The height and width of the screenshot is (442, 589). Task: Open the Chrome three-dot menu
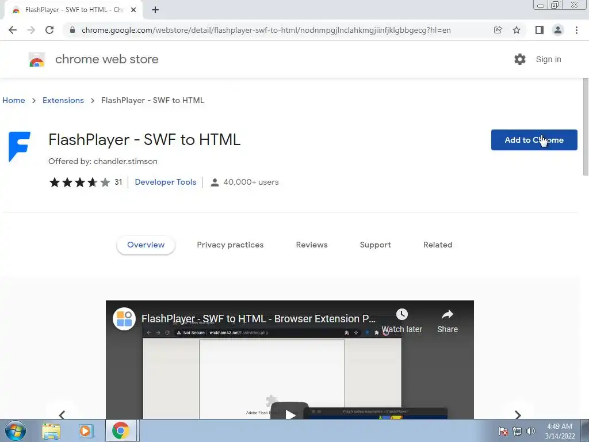[x=576, y=30]
